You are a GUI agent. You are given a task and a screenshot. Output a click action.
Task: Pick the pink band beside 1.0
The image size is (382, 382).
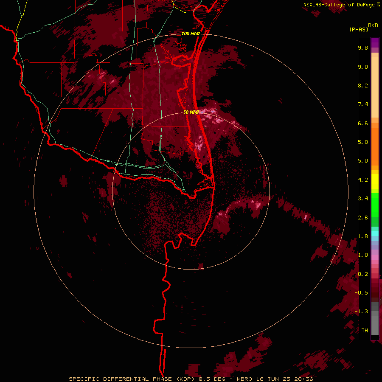(375, 257)
